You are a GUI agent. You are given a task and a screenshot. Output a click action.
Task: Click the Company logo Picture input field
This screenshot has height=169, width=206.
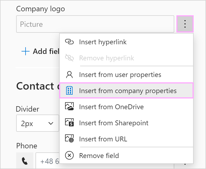[95, 24]
